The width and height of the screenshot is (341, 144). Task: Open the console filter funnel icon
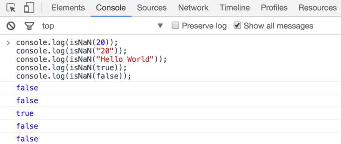coord(30,26)
